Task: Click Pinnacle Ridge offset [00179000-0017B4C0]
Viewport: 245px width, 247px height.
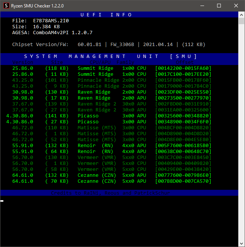Action: [x=183, y=86]
